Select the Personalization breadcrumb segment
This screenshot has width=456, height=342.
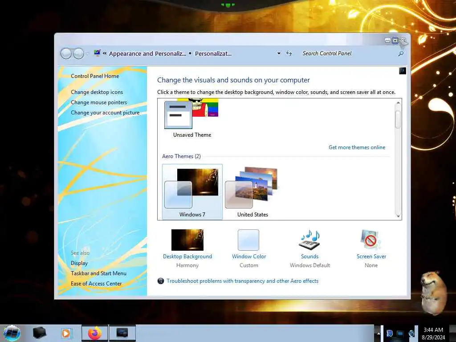tap(213, 53)
